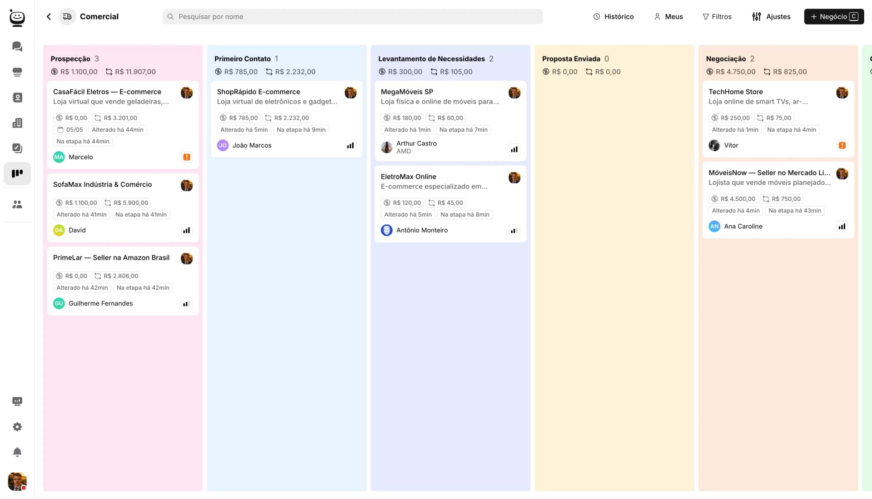Viewport: 872px width, 499px height.
Task: Click the Negociação column header
Action: pyautogui.click(x=726, y=59)
